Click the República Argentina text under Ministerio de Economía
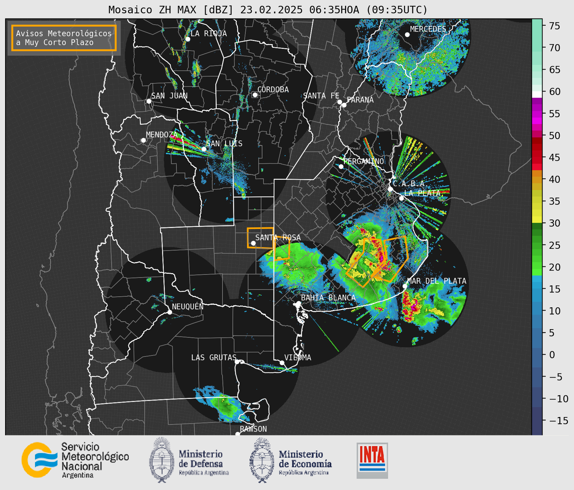The height and width of the screenshot is (490, 574). (x=304, y=473)
